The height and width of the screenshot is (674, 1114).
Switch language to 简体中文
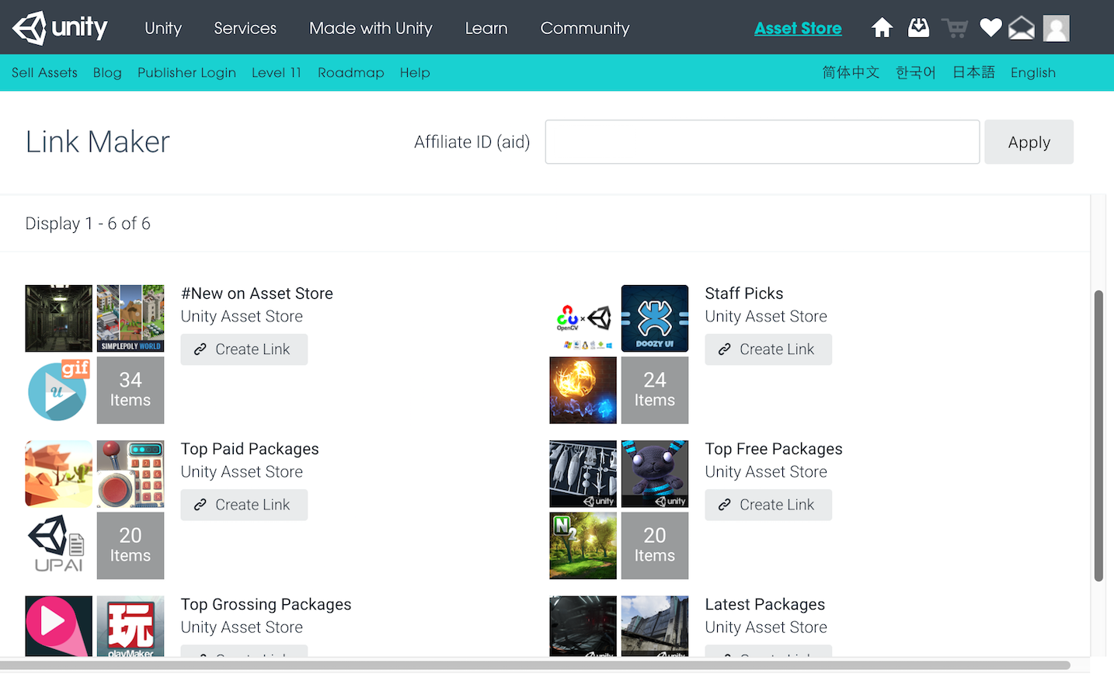(x=851, y=72)
